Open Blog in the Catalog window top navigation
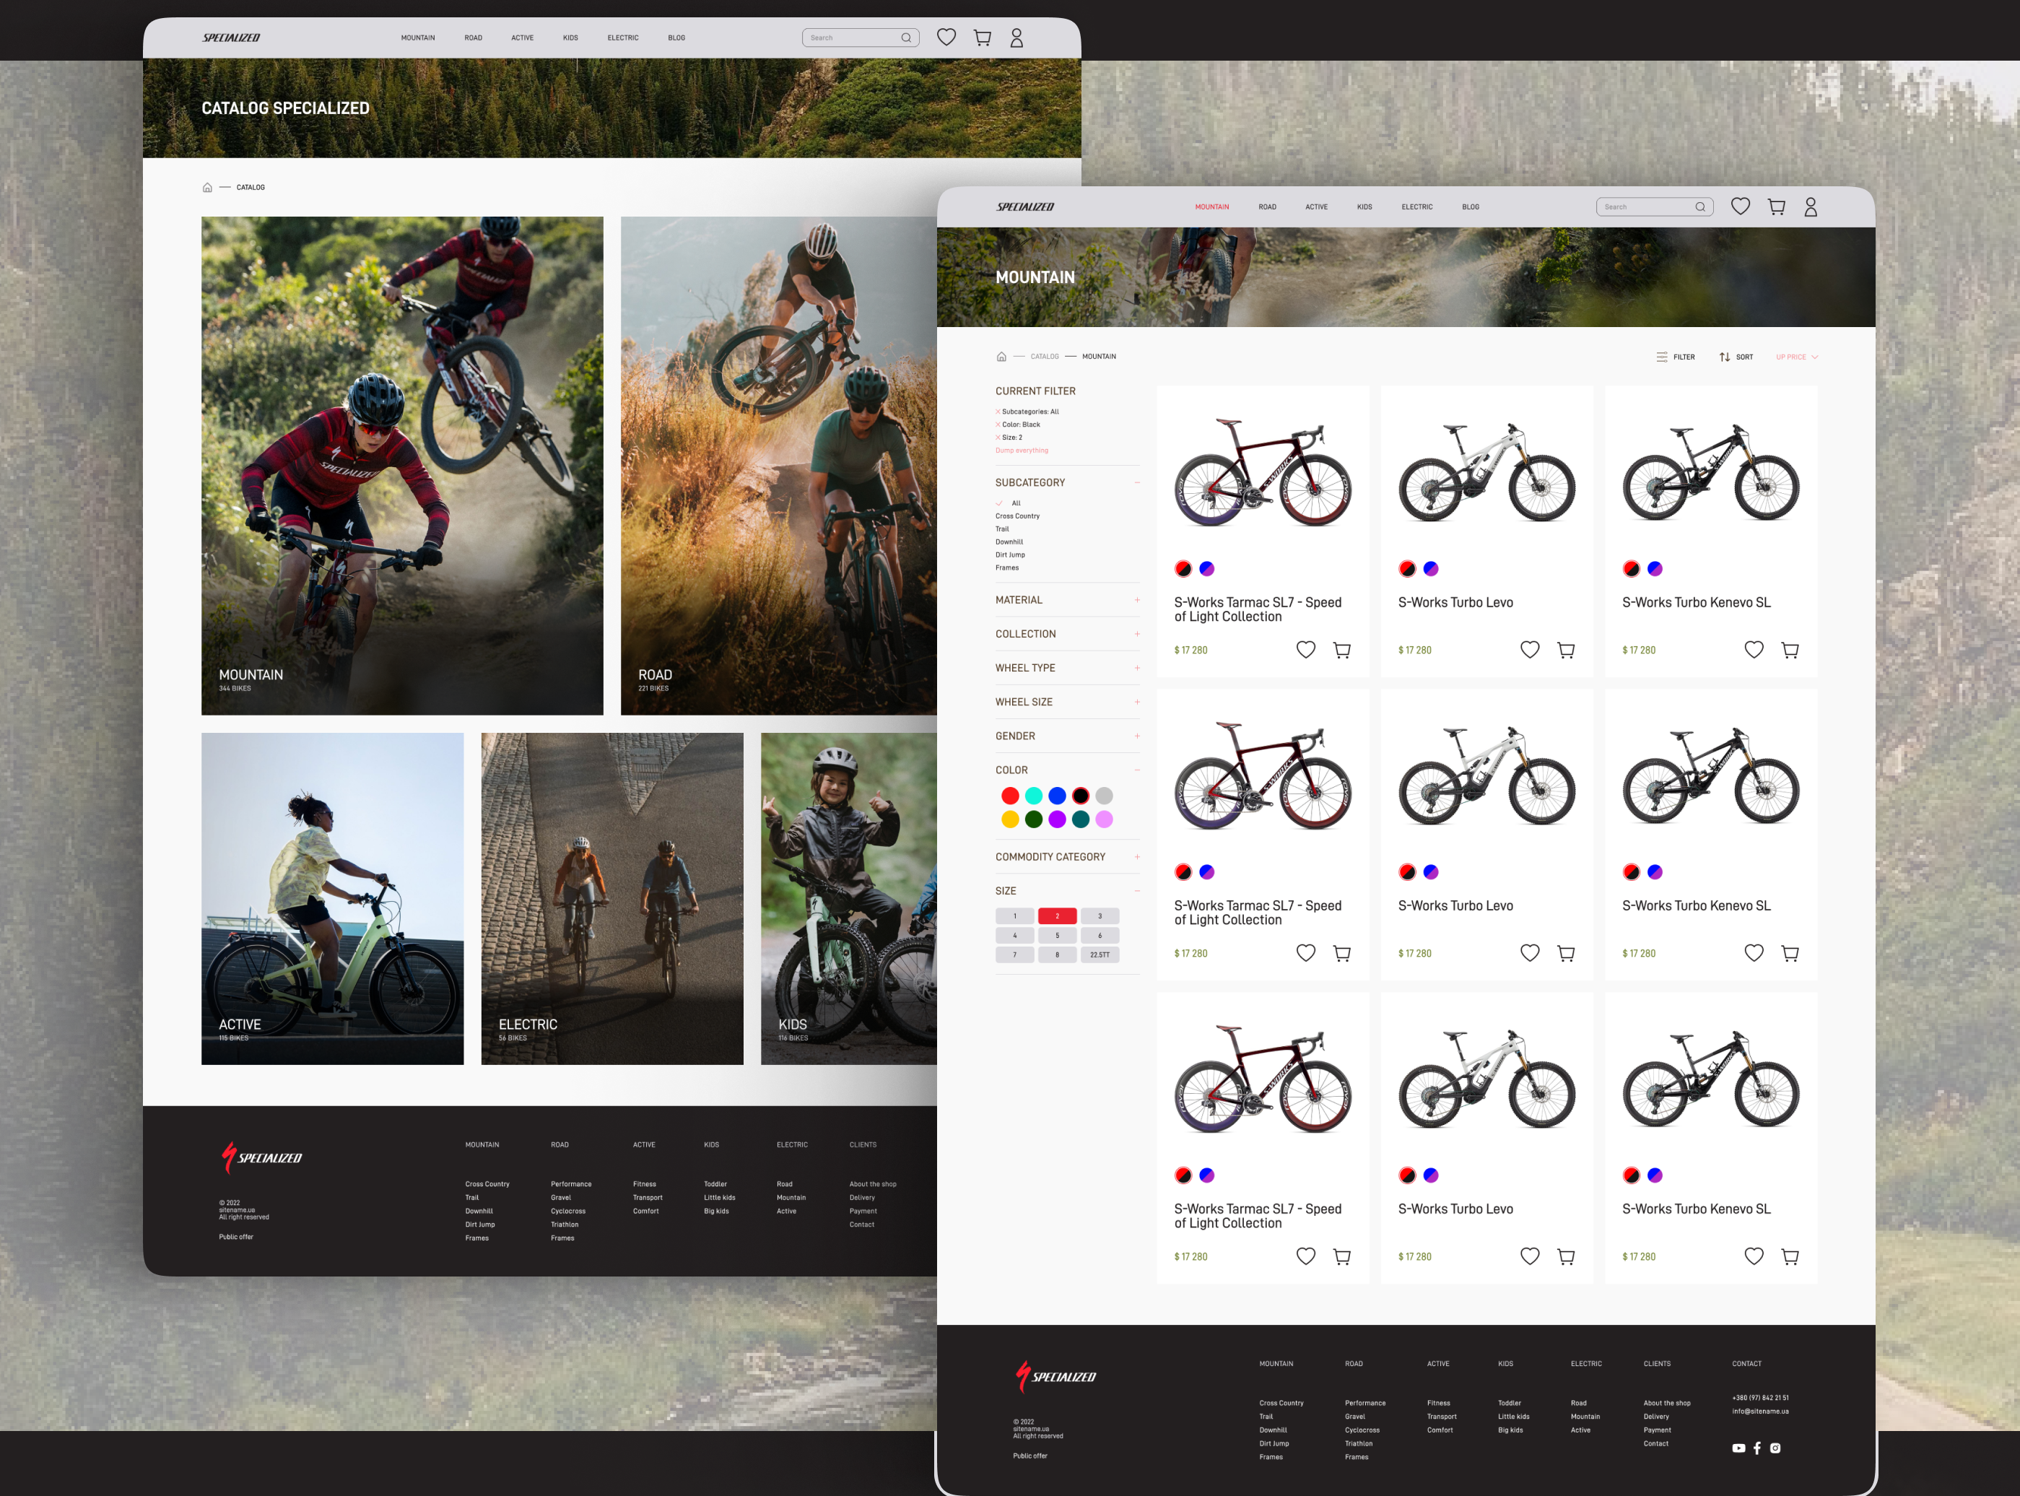Viewport: 2020px width, 1496px height. tap(676, 38)
